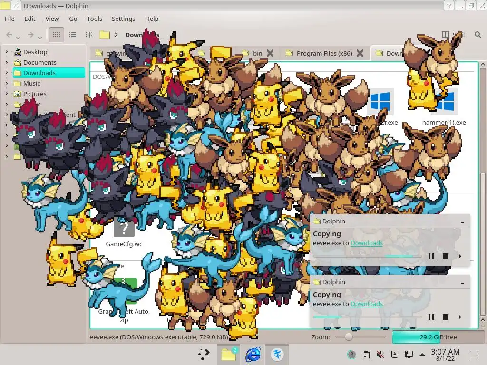The image size is (487, 365).
Task: Click the lower copy progress bar
Action: tap(368, 317)
